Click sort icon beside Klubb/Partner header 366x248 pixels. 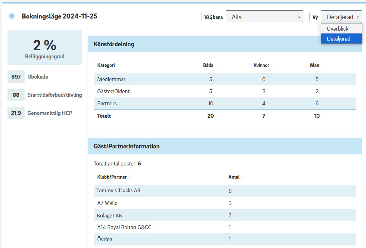pyautogui.click(x=130, y=177)
